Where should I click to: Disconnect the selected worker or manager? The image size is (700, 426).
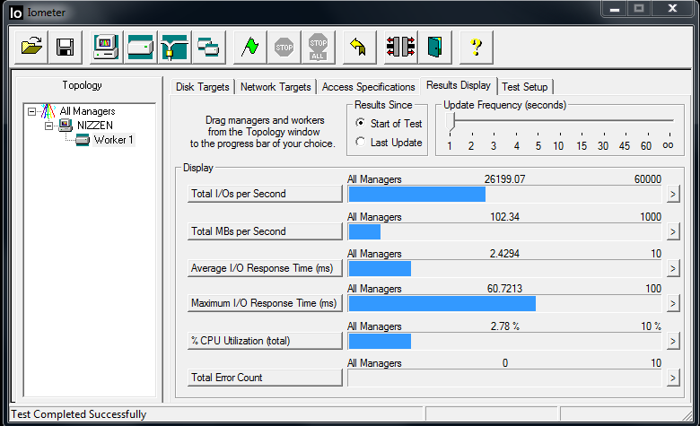pos(400,47)
